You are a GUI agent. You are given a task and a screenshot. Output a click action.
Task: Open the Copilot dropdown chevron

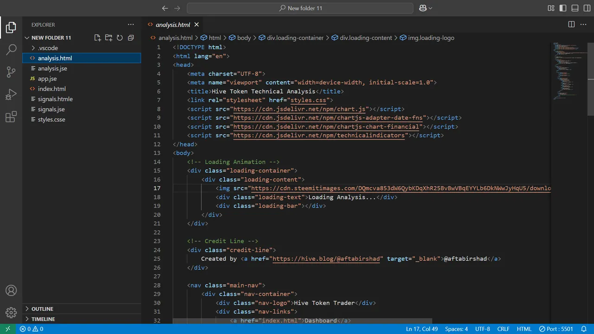pyautogui.click(x=430, y=8)
